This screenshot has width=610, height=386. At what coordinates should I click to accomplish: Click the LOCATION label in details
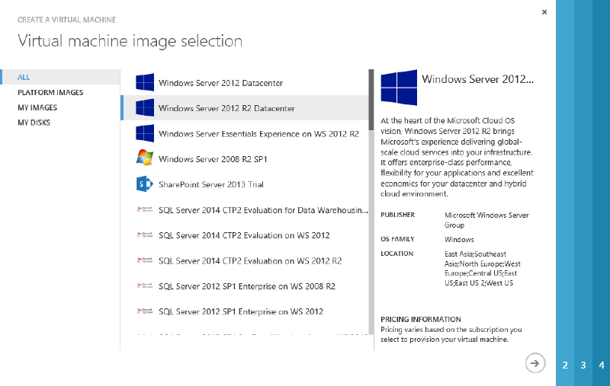coord(396,254)
